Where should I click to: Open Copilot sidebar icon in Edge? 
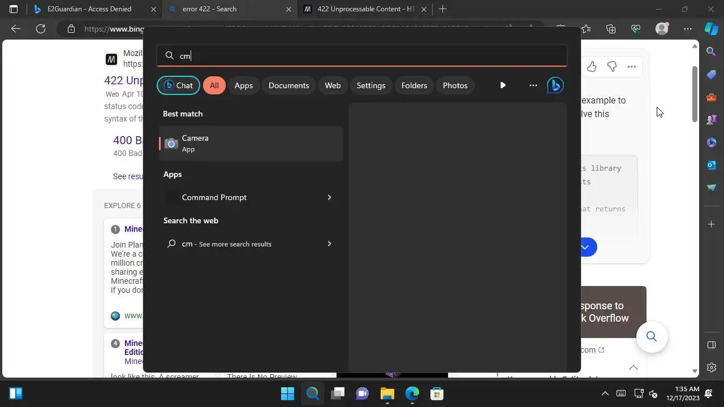(x=711, y=29)
